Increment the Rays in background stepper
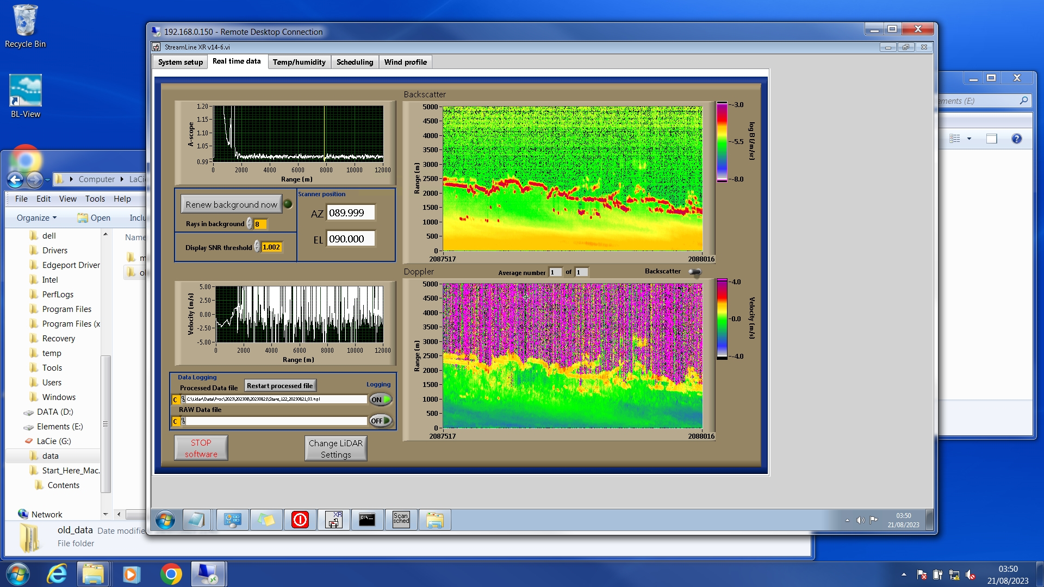This screenshot has height=587, width=1044. [250, 221]
